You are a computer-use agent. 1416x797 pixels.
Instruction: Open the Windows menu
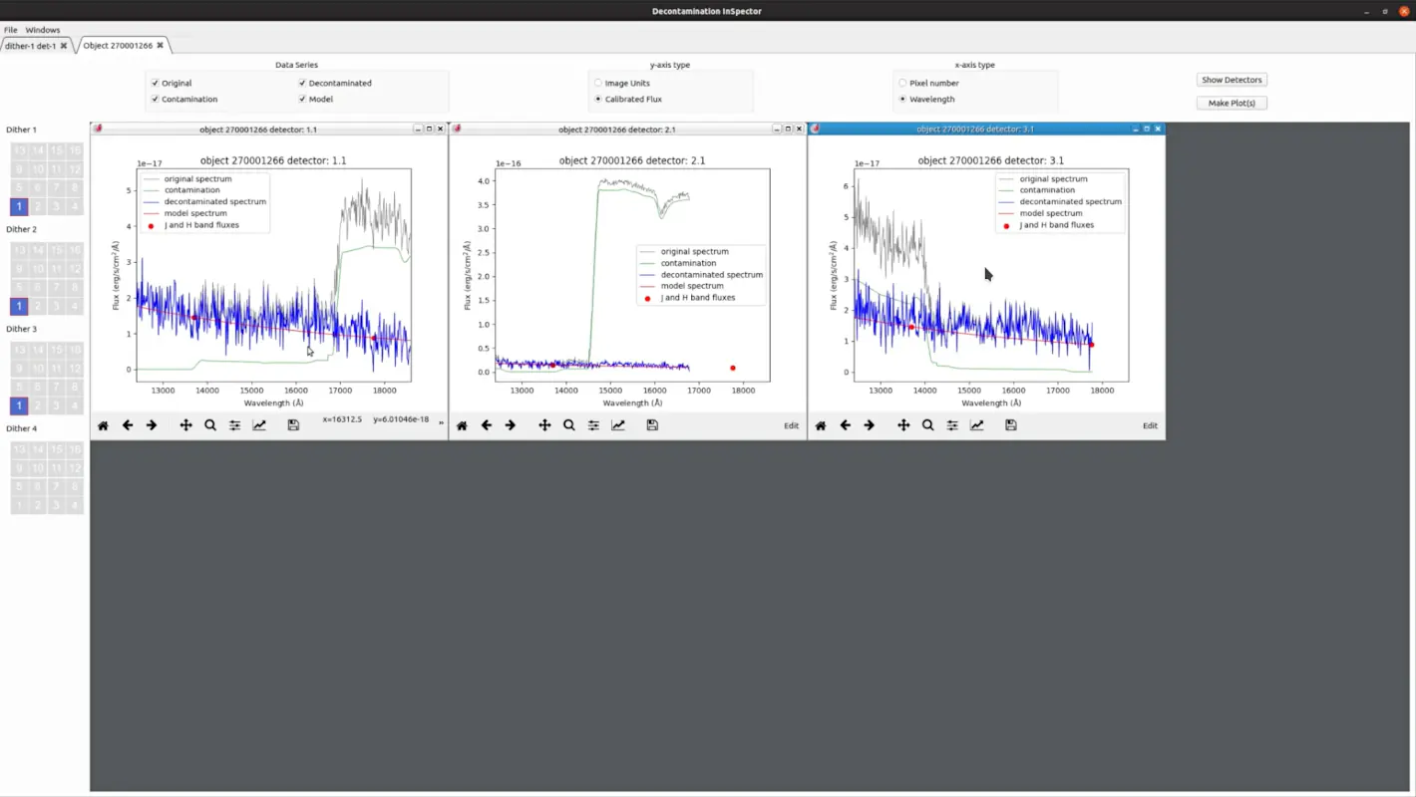43,30
